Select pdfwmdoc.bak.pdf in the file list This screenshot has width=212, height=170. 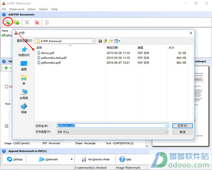tap(54, 58)
